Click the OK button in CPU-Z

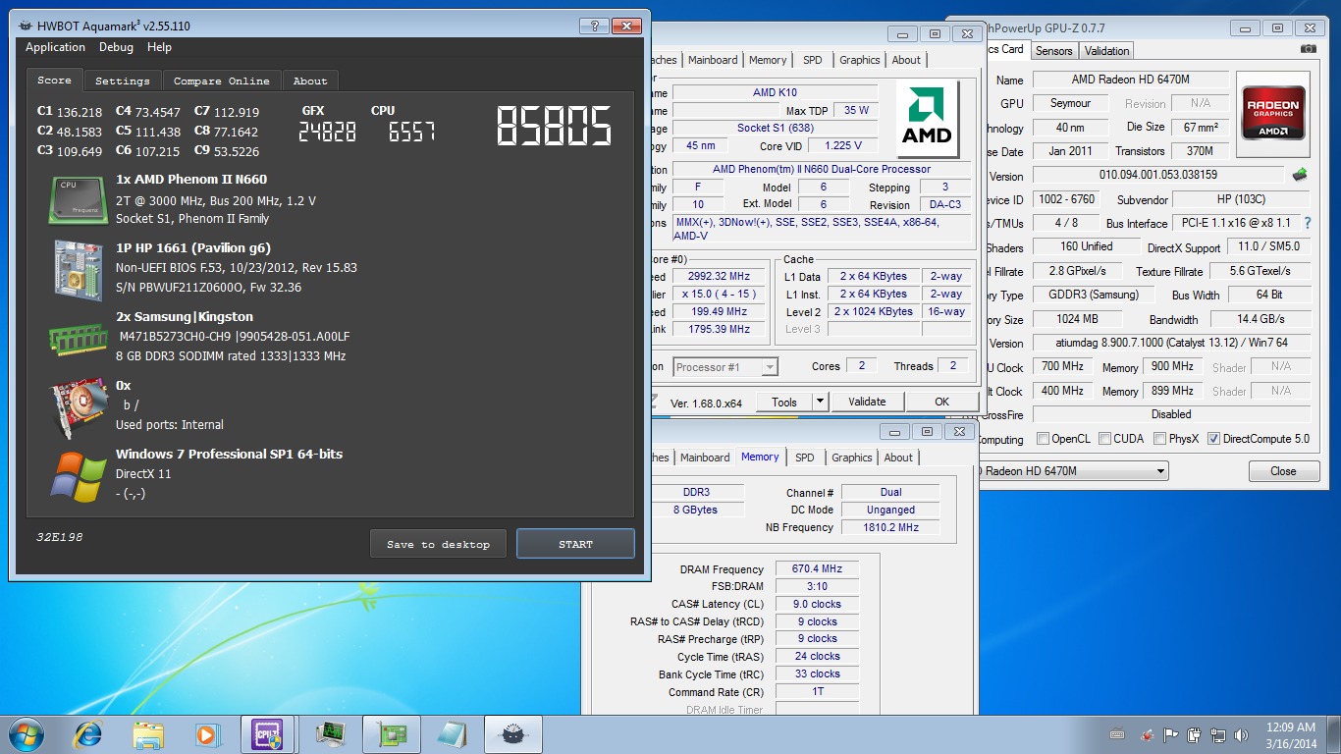pos(941,402)
